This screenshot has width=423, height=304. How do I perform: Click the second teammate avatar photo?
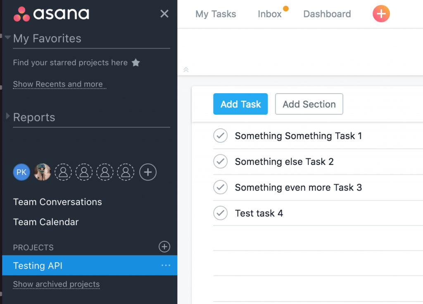pos(42,172)
